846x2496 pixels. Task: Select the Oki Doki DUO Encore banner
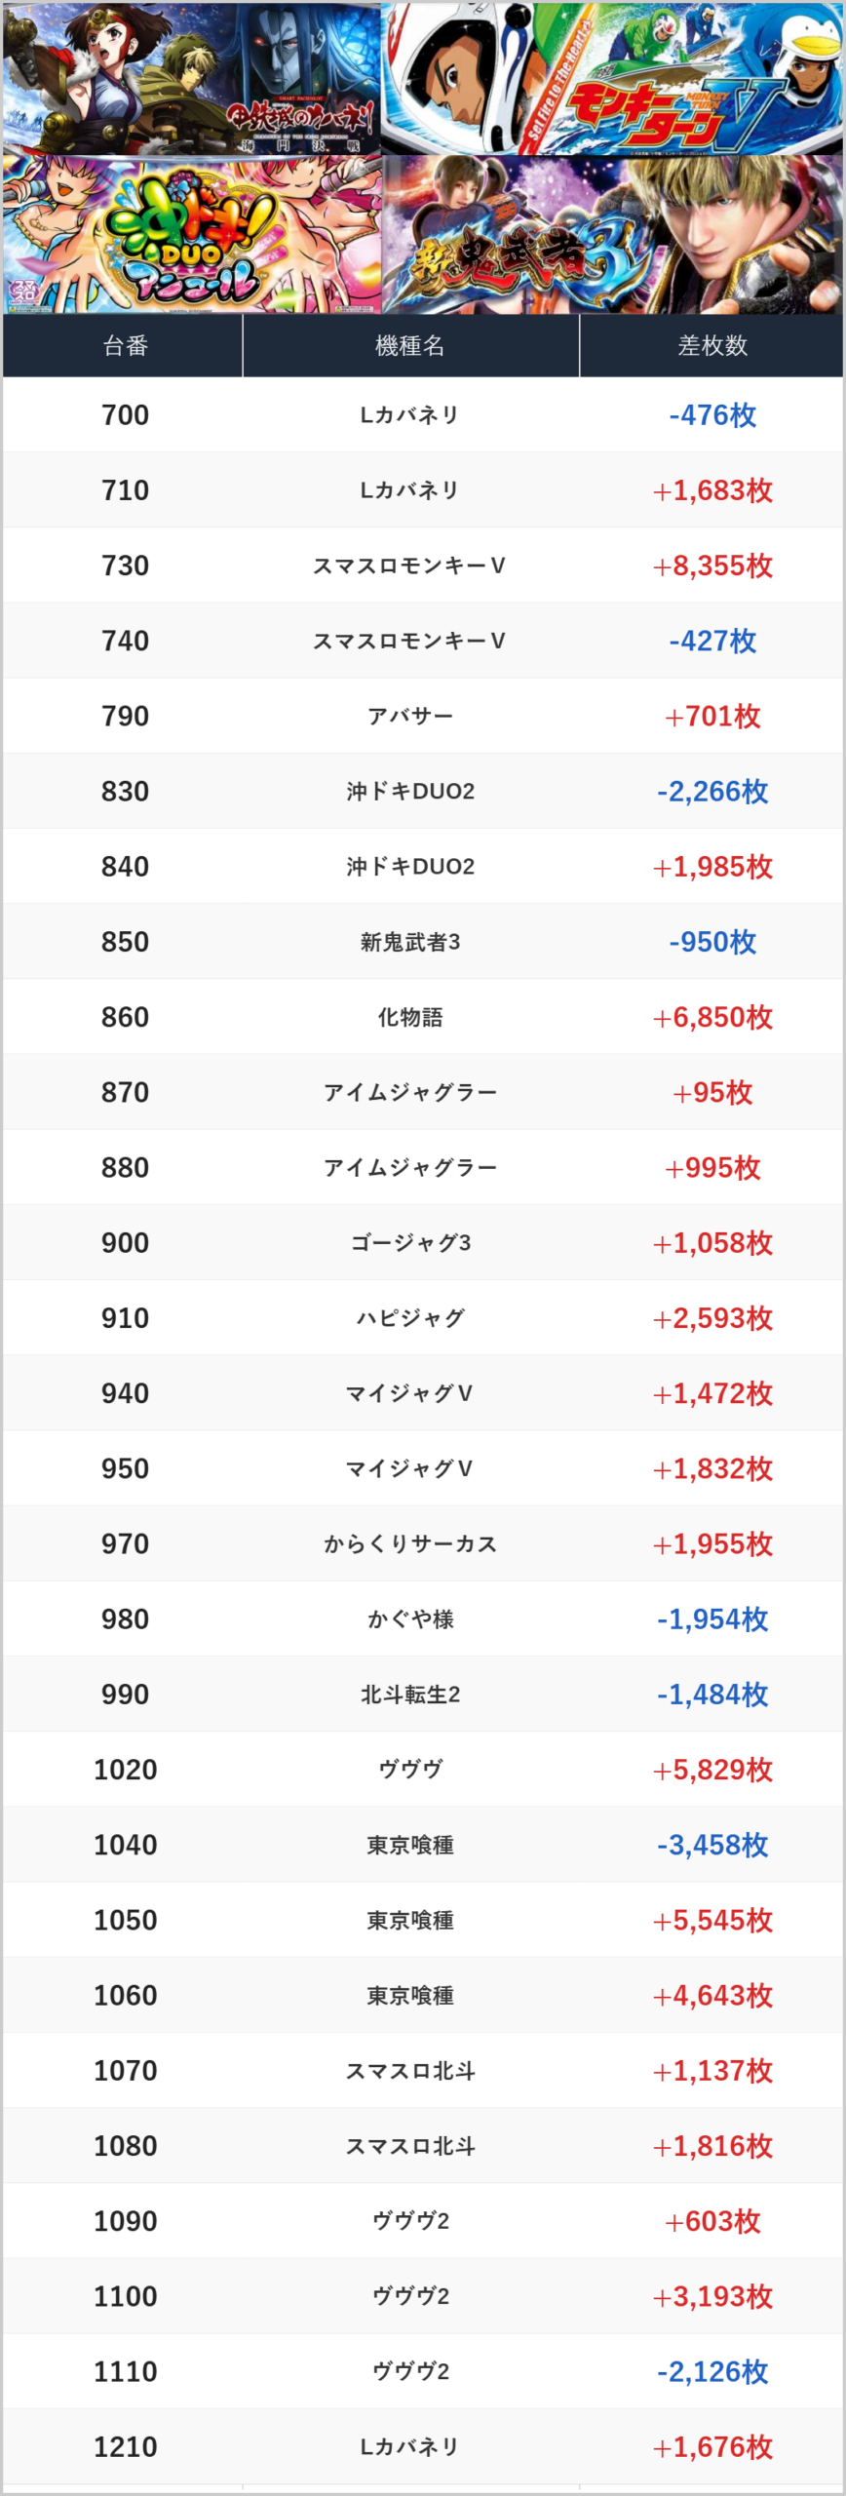191,235
